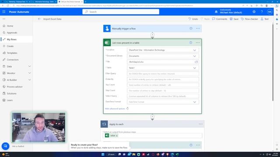Click the Approvals icon in the sidebar
The height and width of the screenshot is (157, 280).
(x=4, y=33)
